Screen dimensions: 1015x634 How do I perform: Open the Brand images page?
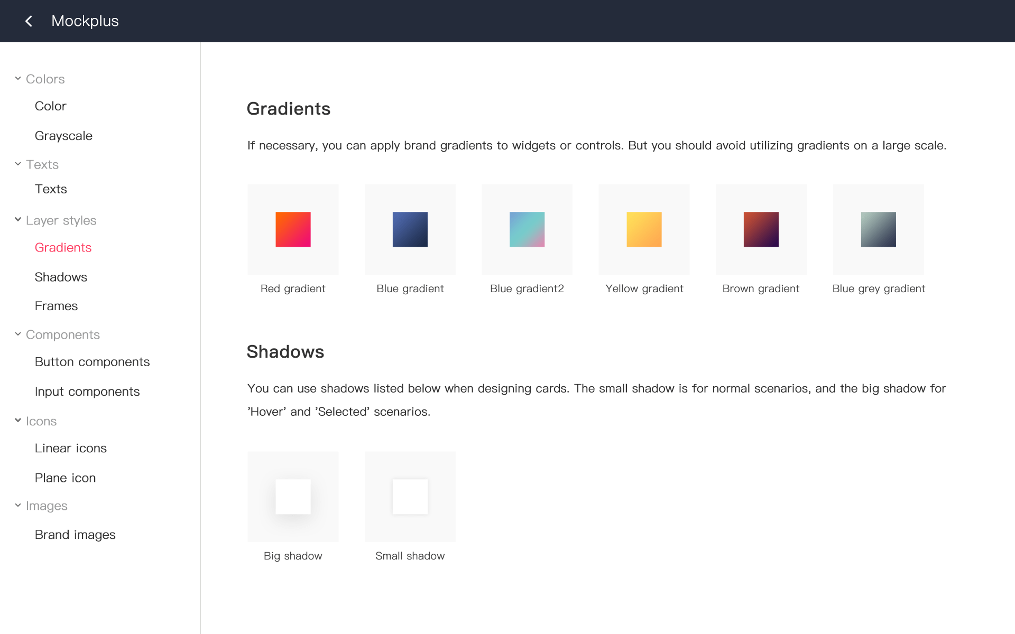pyautogui.click(x=75, y=535)
